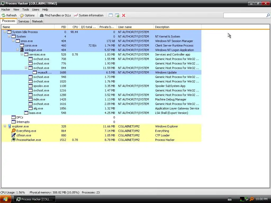Open the Tools menu

[26, 10]
